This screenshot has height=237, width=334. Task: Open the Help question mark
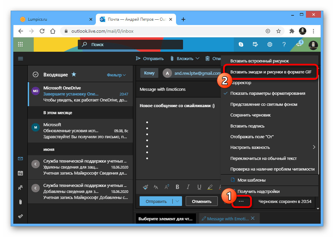(x=284, y=44)
